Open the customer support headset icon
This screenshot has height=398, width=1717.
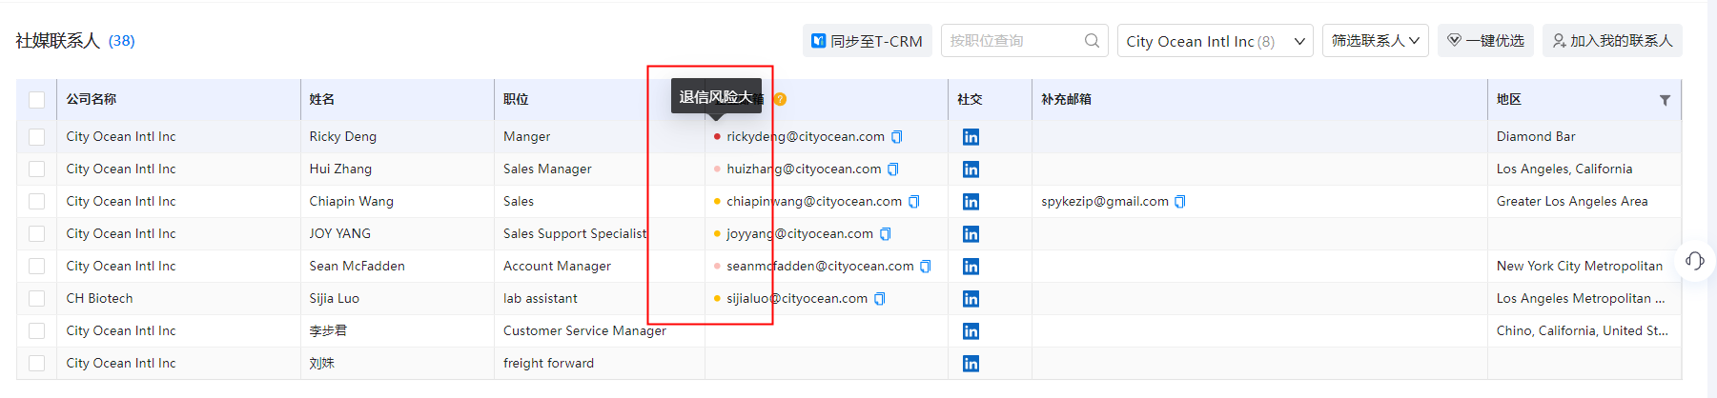point(1694,261)
